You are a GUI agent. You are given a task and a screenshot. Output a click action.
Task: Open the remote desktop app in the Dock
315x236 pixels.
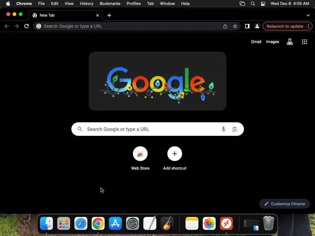226,223
